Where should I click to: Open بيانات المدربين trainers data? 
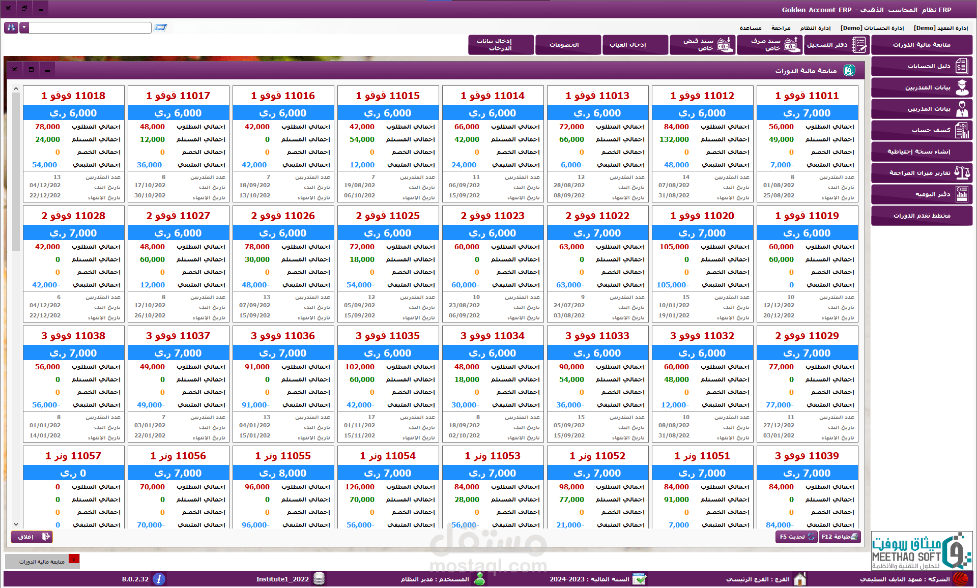(921, 109)
